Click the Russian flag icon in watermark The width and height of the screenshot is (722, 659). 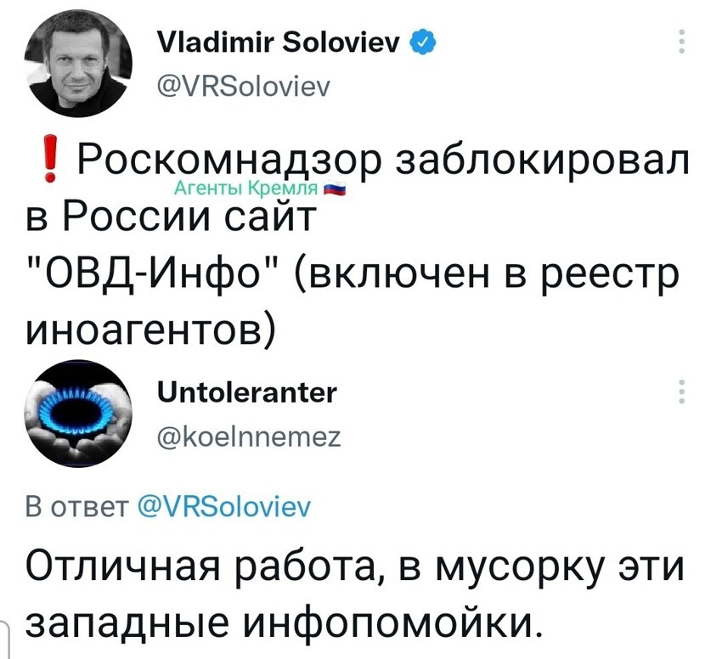pos(333,189)
